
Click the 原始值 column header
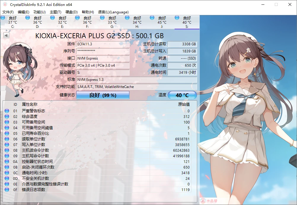click(184, 104)
